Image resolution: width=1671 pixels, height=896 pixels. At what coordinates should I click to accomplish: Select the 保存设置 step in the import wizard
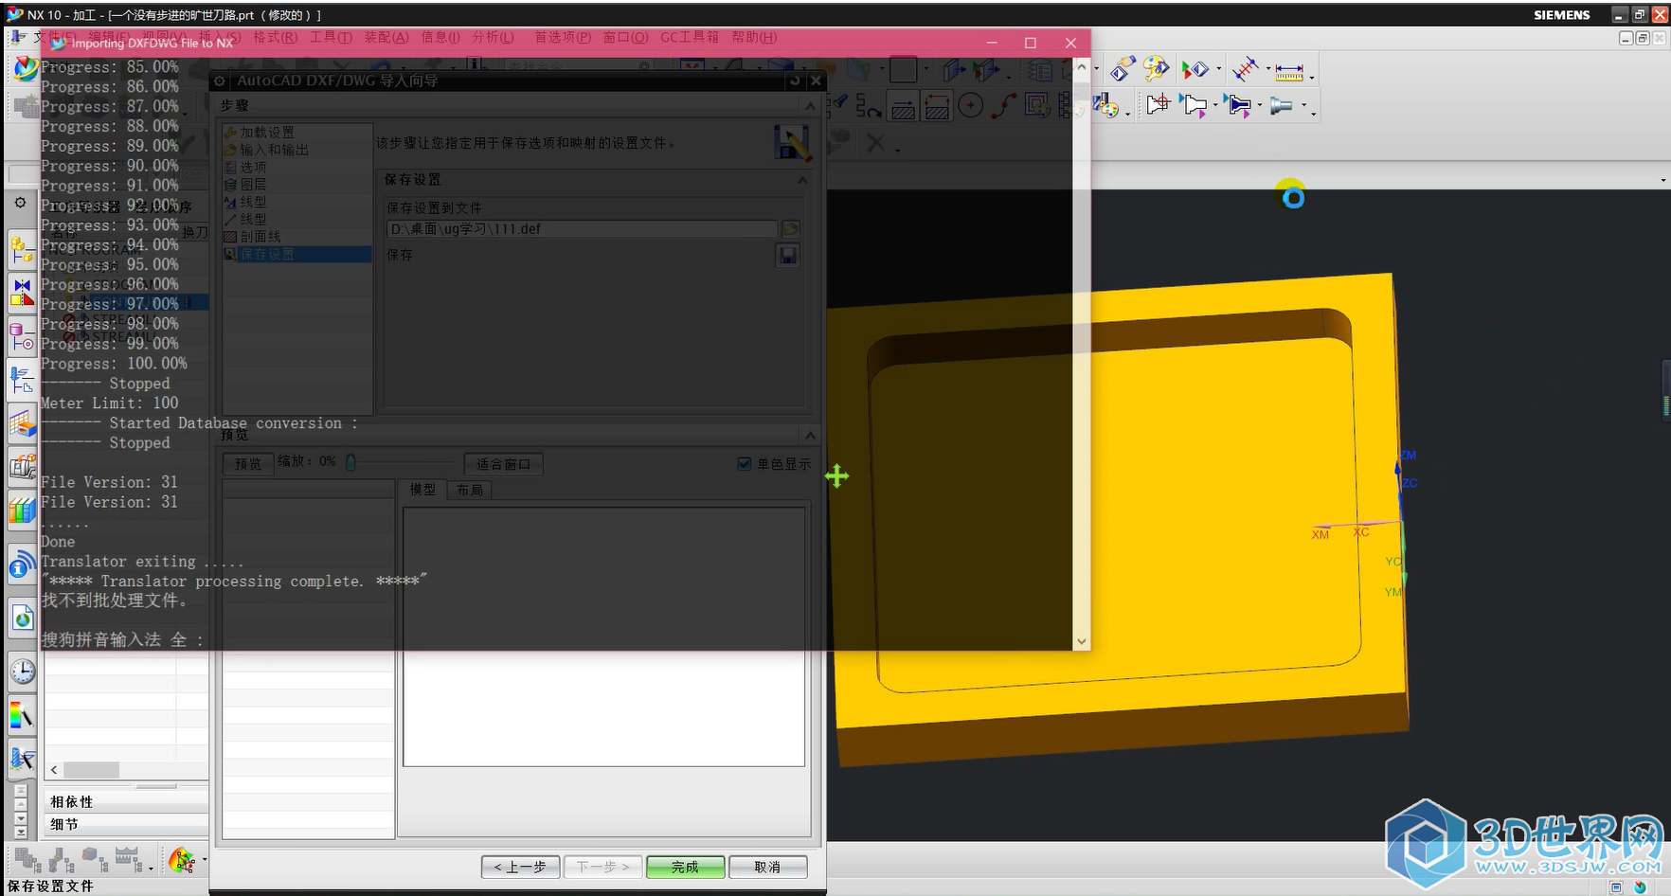[296, 254]
